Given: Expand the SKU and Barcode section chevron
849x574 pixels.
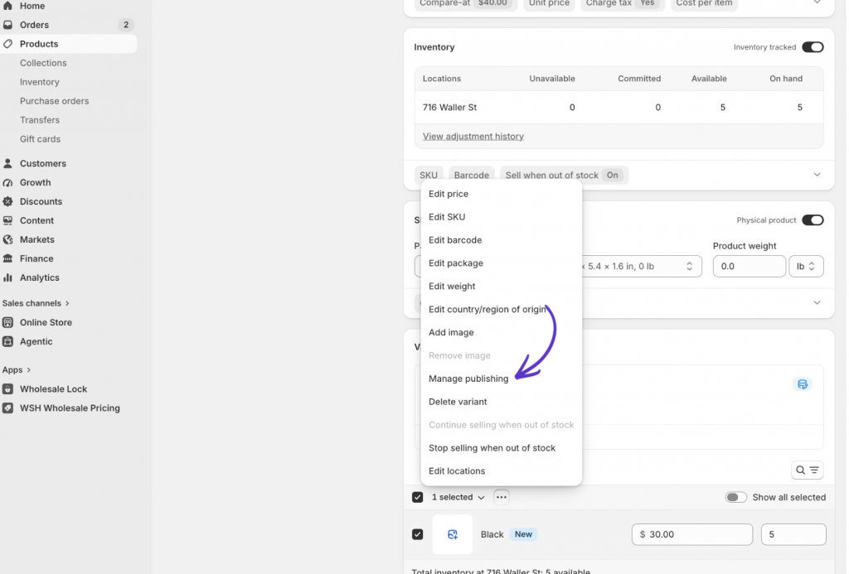Looking at the screenshot, I should 817,175.
